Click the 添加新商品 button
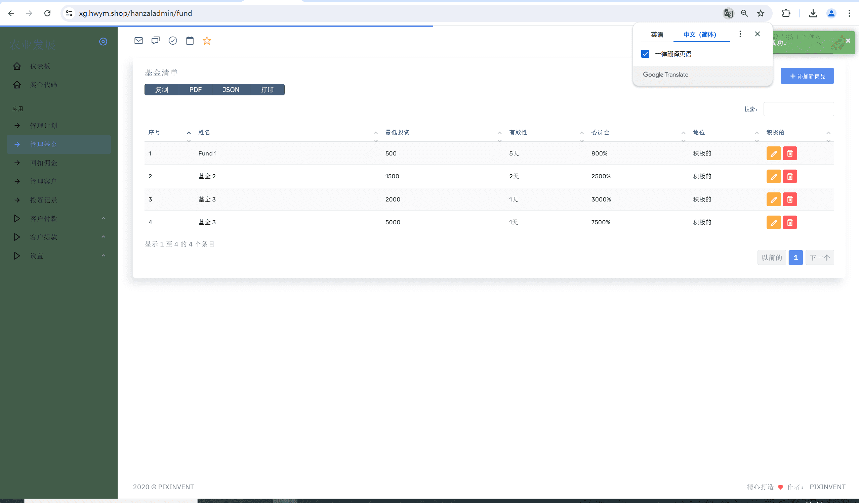The height and width of the screenshot is (503, 859). click(x=807, y=76)
